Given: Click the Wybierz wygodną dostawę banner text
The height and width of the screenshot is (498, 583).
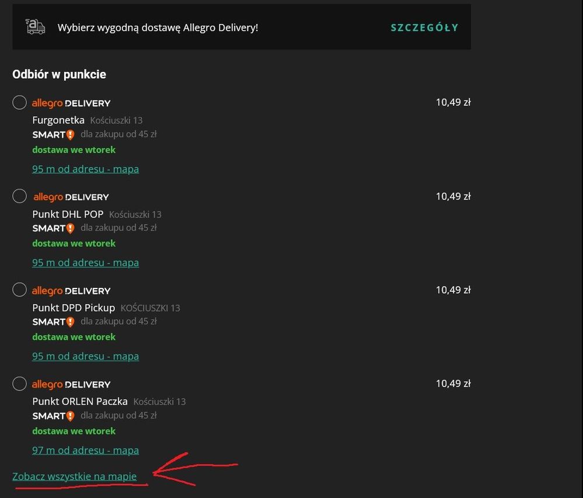Looking at the screenshot, I should pyautogui.click(x=158, y=27).
